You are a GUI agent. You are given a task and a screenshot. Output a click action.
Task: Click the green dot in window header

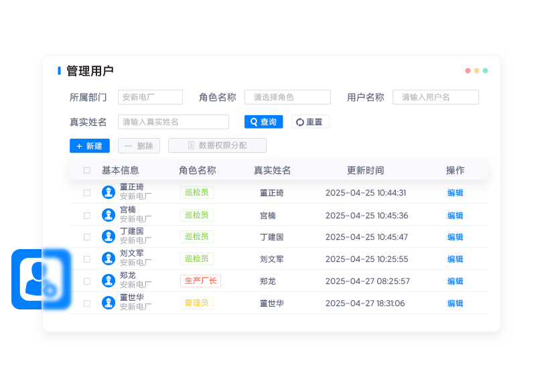(x=485, y=70)
